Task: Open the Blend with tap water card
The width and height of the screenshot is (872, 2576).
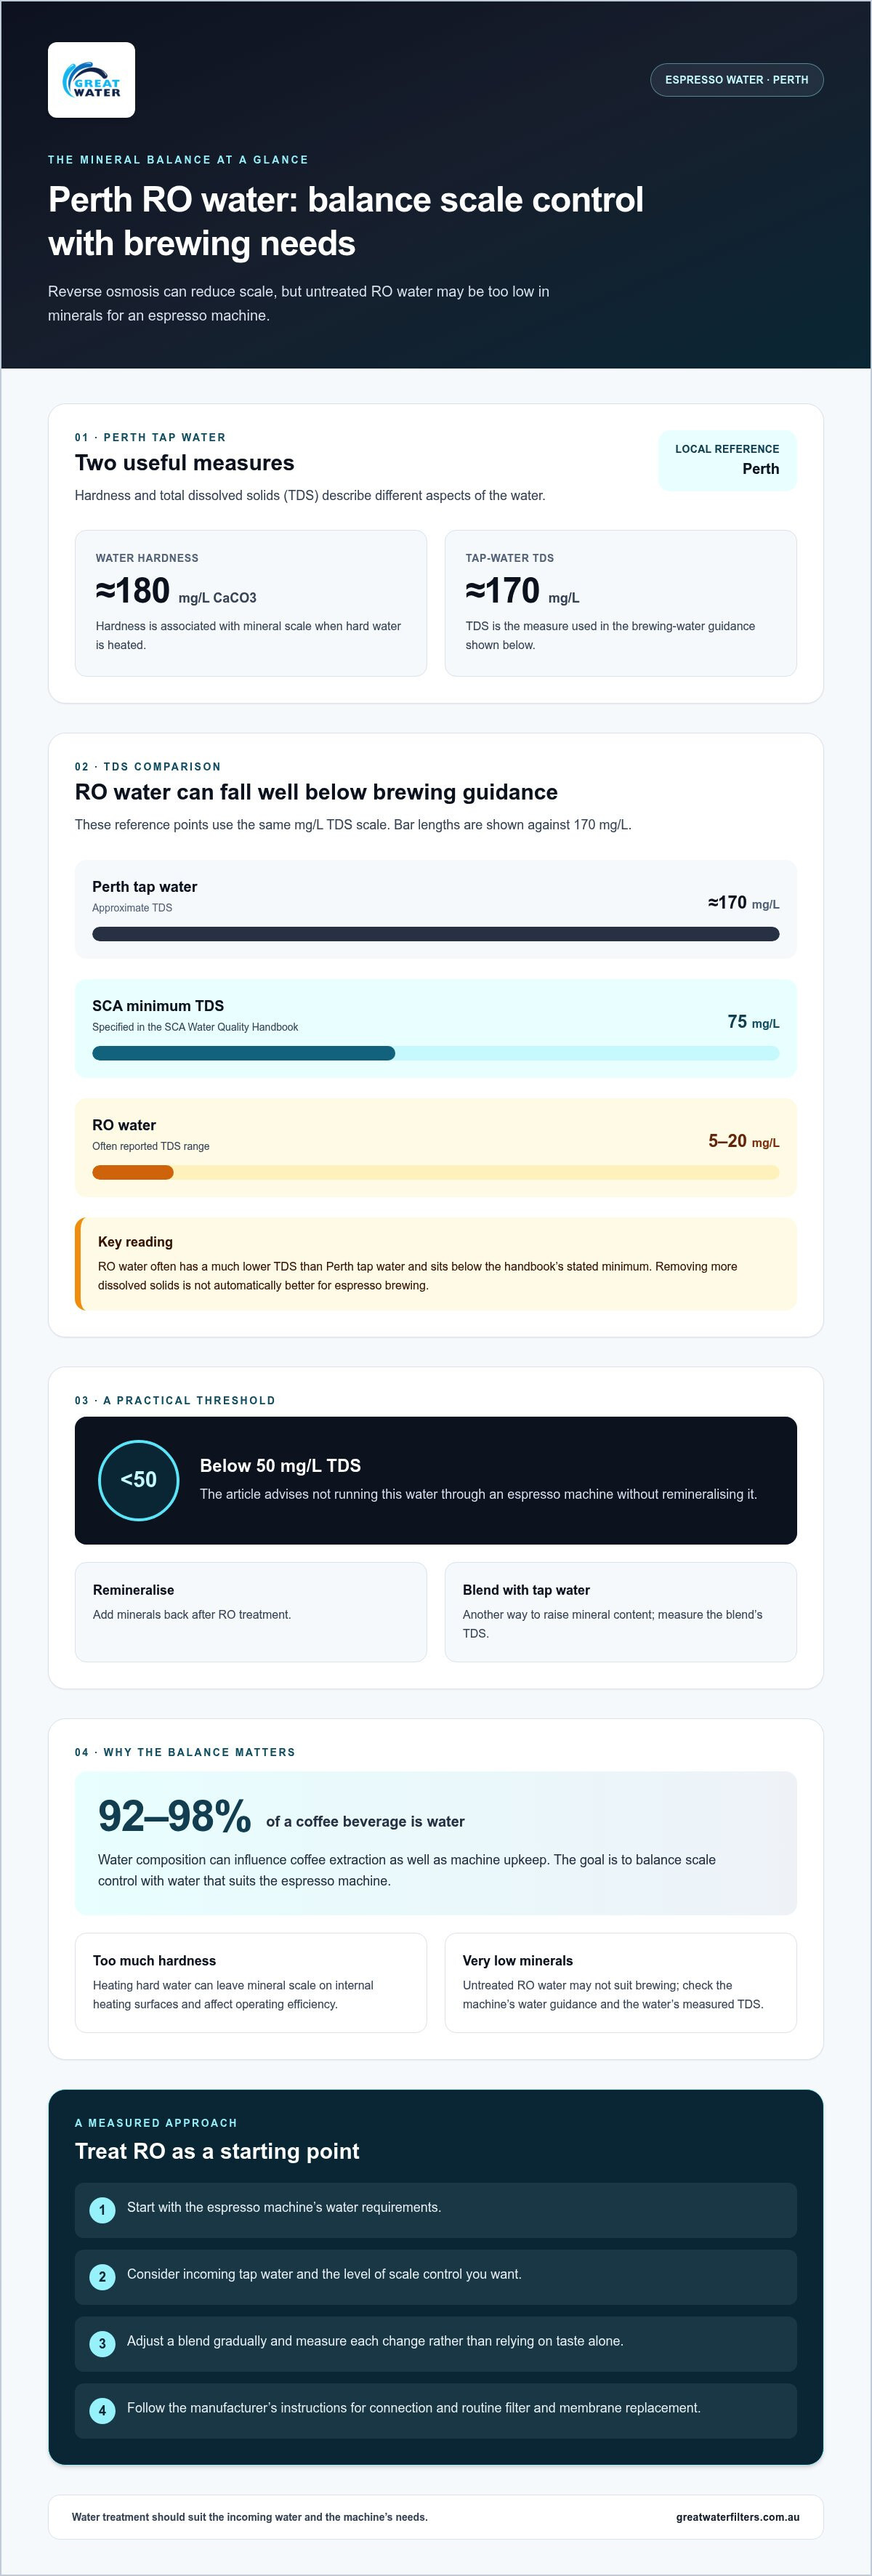Action: coord(620,1612)
